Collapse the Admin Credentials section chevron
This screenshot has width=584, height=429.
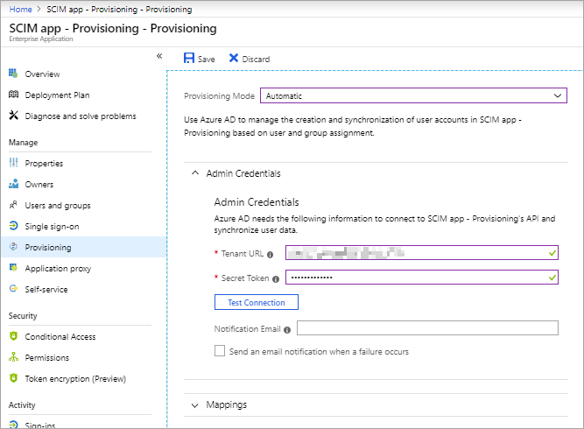pyautogui.click(x=194, y=173)
